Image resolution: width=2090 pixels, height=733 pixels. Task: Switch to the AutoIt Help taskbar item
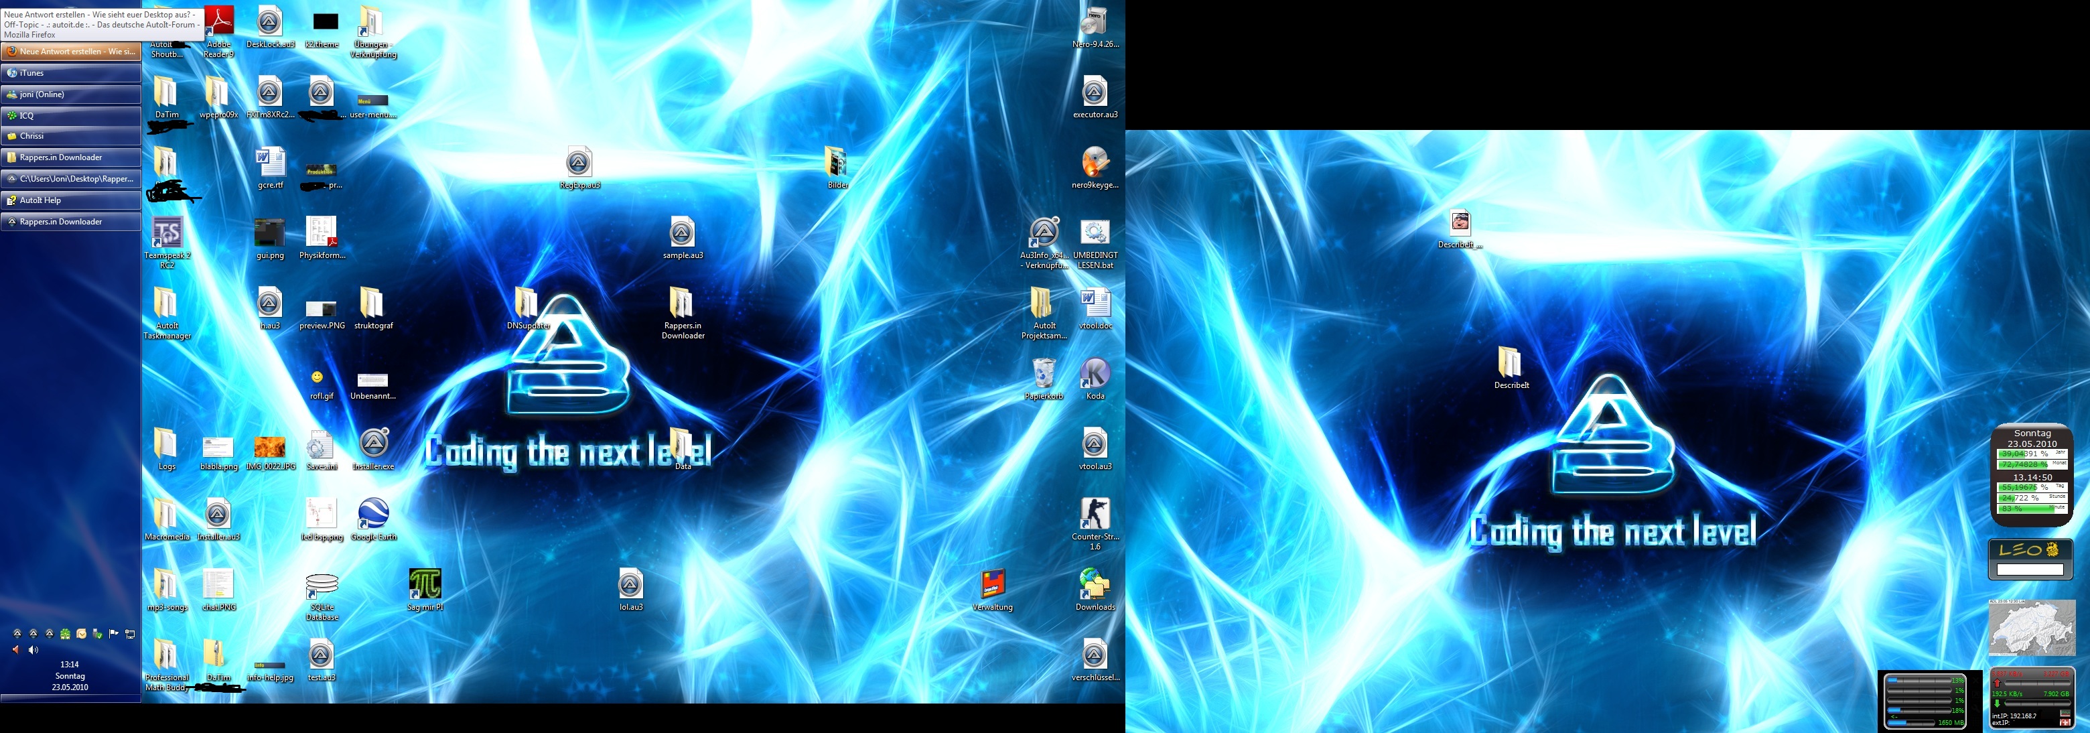click(x=70, y=200)
